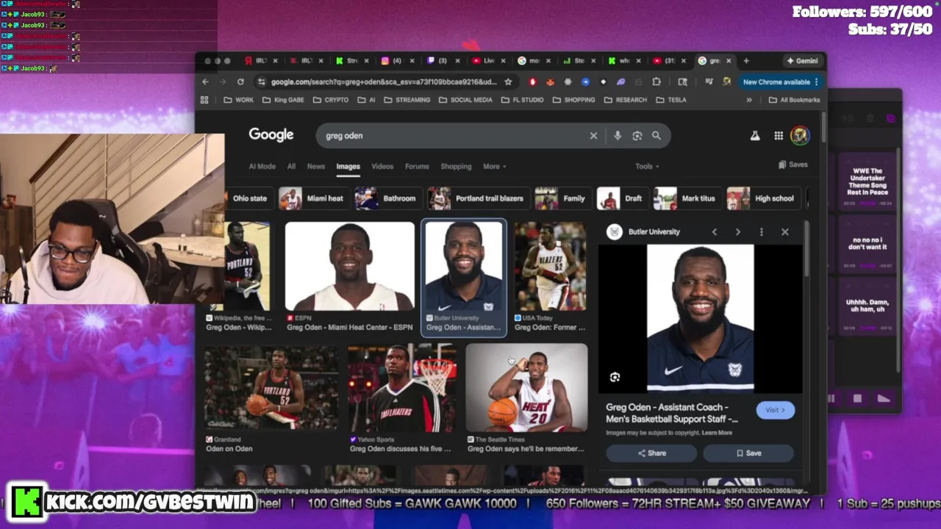The height and width of the screenshot is (529, 941).
Task: Switch to All results
Action: pyautogui.click(x=291, y=167)
